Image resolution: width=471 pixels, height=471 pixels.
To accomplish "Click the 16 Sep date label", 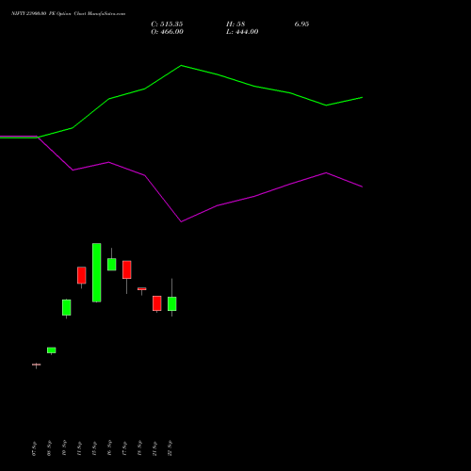I will (x=109, y=448).
